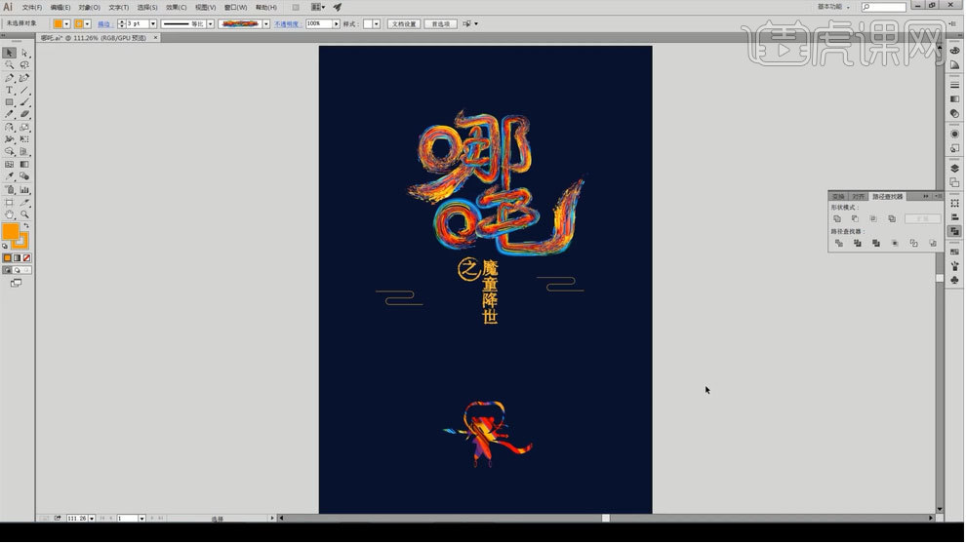Select the Pencil tool
Image resolution: width=966 pixels, height=543 pixels.
pyautogui.click(x=9, y=114)
